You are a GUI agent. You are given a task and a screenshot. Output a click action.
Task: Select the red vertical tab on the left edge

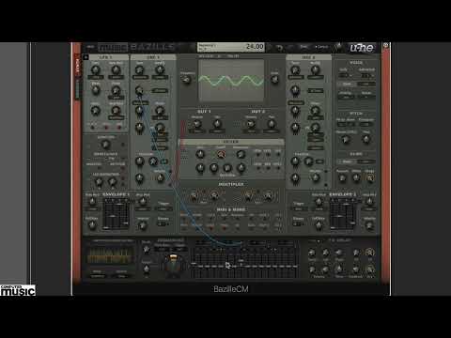[77, 64]
